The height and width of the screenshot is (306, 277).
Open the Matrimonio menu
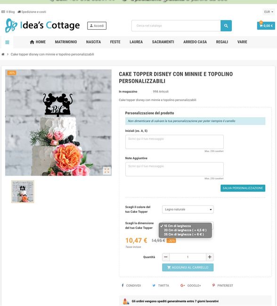coord(66,42)
